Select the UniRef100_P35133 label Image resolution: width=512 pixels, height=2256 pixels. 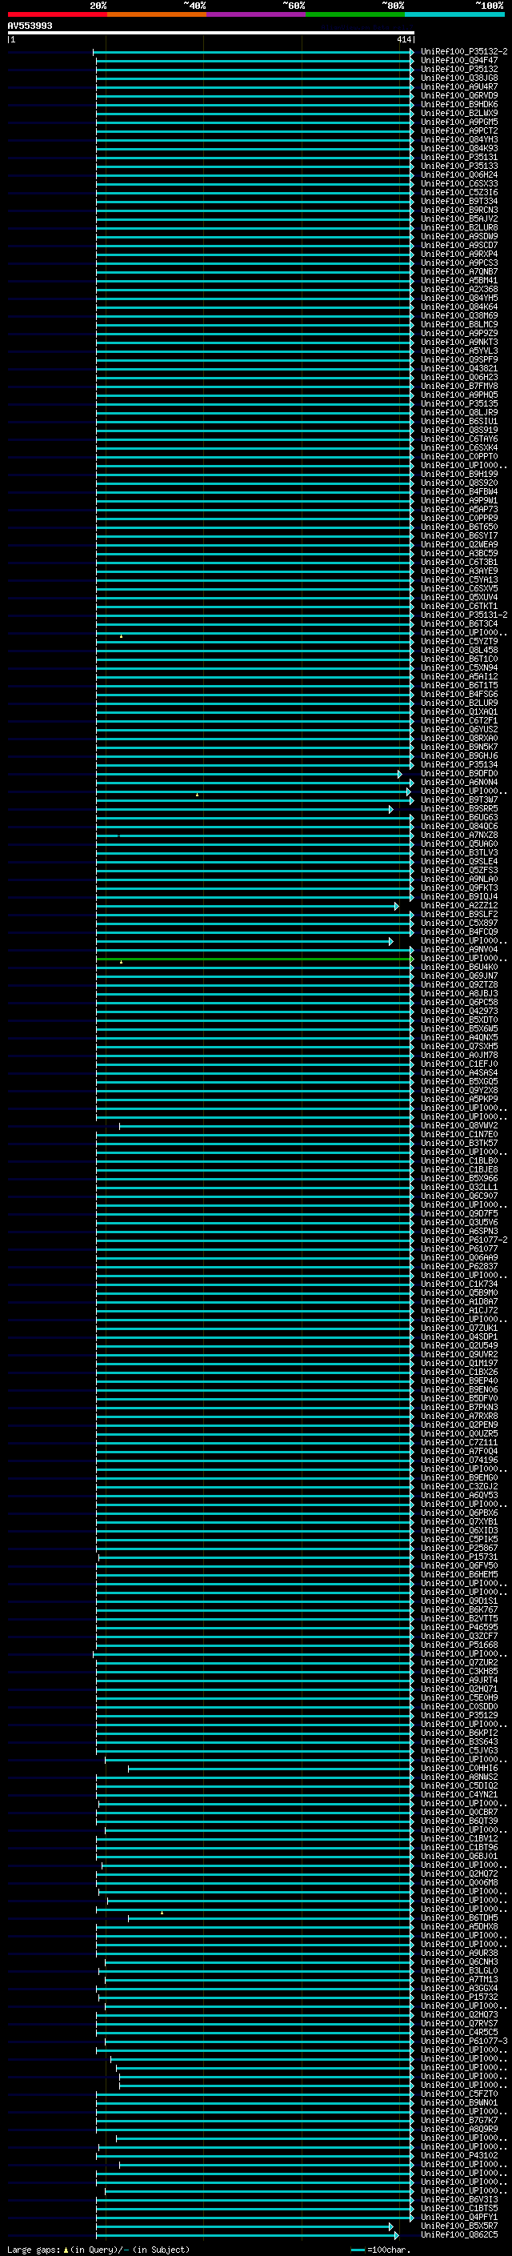tap(459, 166)
